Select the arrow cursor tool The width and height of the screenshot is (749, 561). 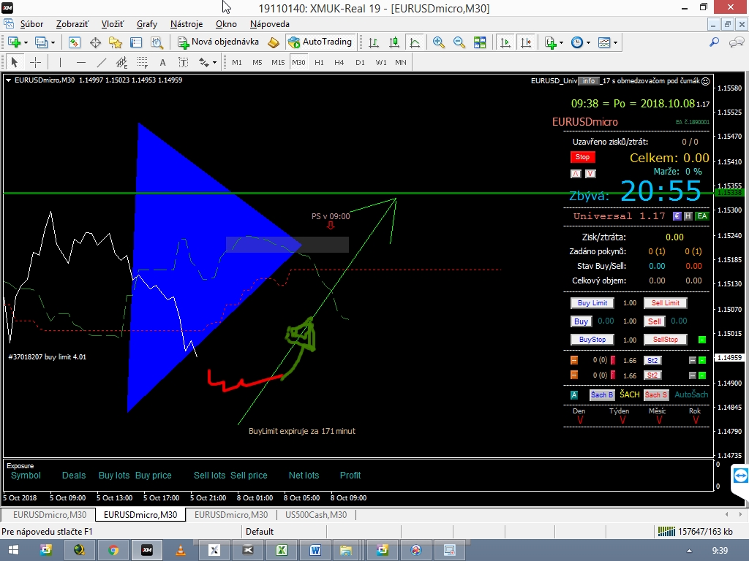15,62
